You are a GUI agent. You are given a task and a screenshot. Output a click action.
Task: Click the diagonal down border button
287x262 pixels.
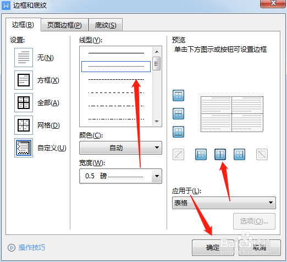(262, 154)
